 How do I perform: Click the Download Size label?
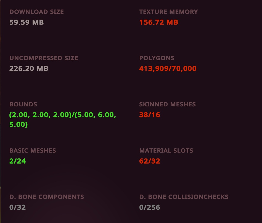[x=36, y=12]
